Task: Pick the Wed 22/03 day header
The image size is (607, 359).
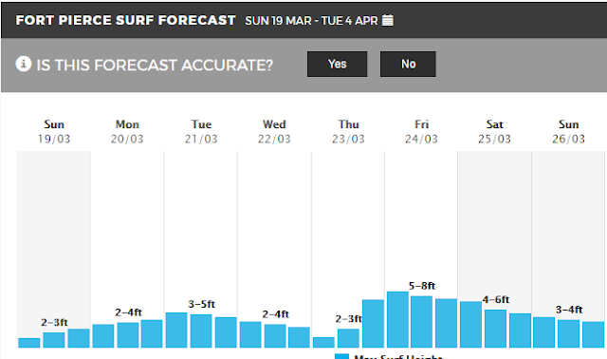Action: pos(274,131)
